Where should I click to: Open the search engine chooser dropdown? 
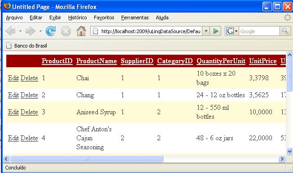coord(236,31)
